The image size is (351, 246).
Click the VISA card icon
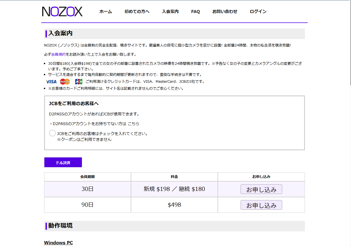pyautogui.click(x=51, y=82)
